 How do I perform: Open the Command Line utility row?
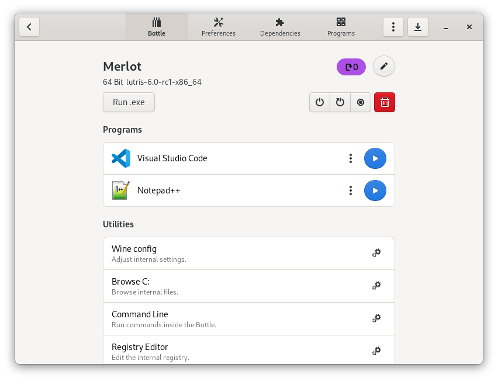click(234, 318)
